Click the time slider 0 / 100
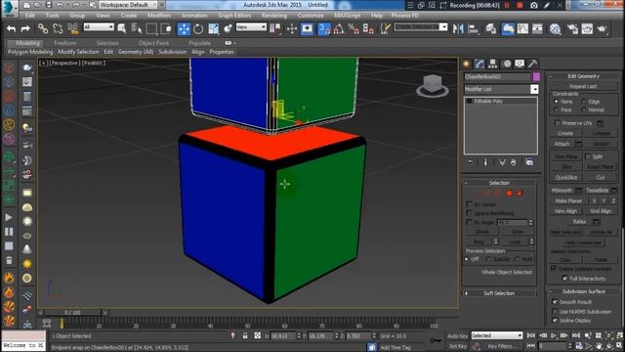Screen dimensions: 625x352 tap(72, 313)
